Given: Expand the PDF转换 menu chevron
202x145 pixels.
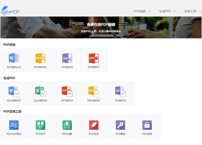Looking at the screenshot, I should (150, 11).
